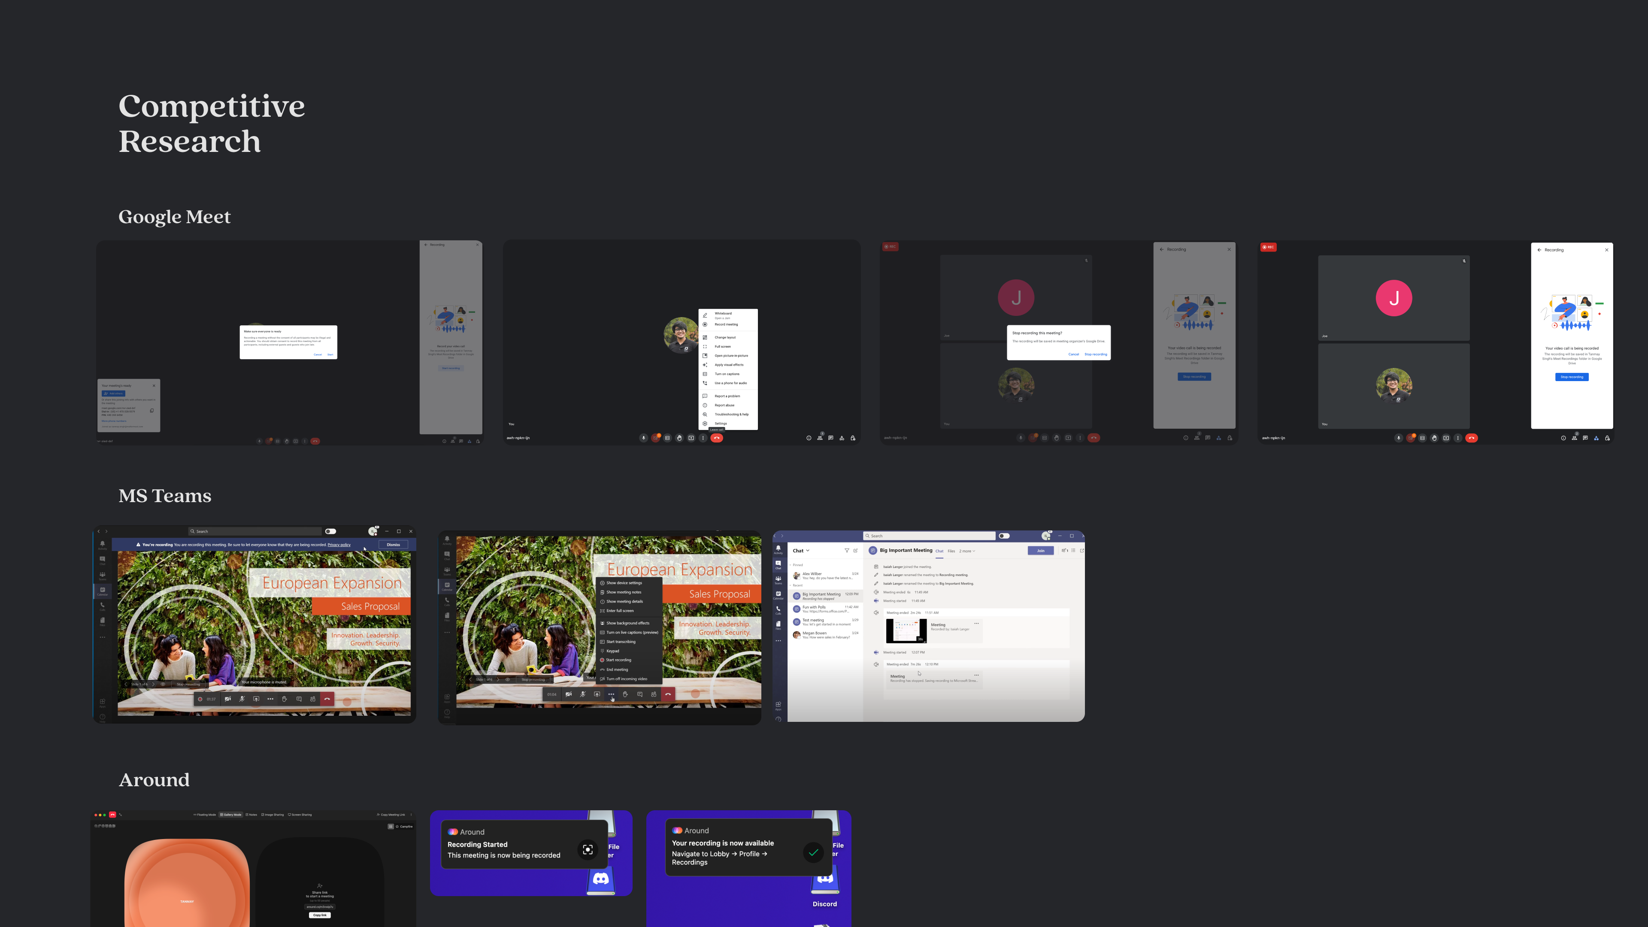This screenshot has height=927, width=1648.
Task: Click show participants in second Teams toolbar
Action: click(x=653, y=694)
